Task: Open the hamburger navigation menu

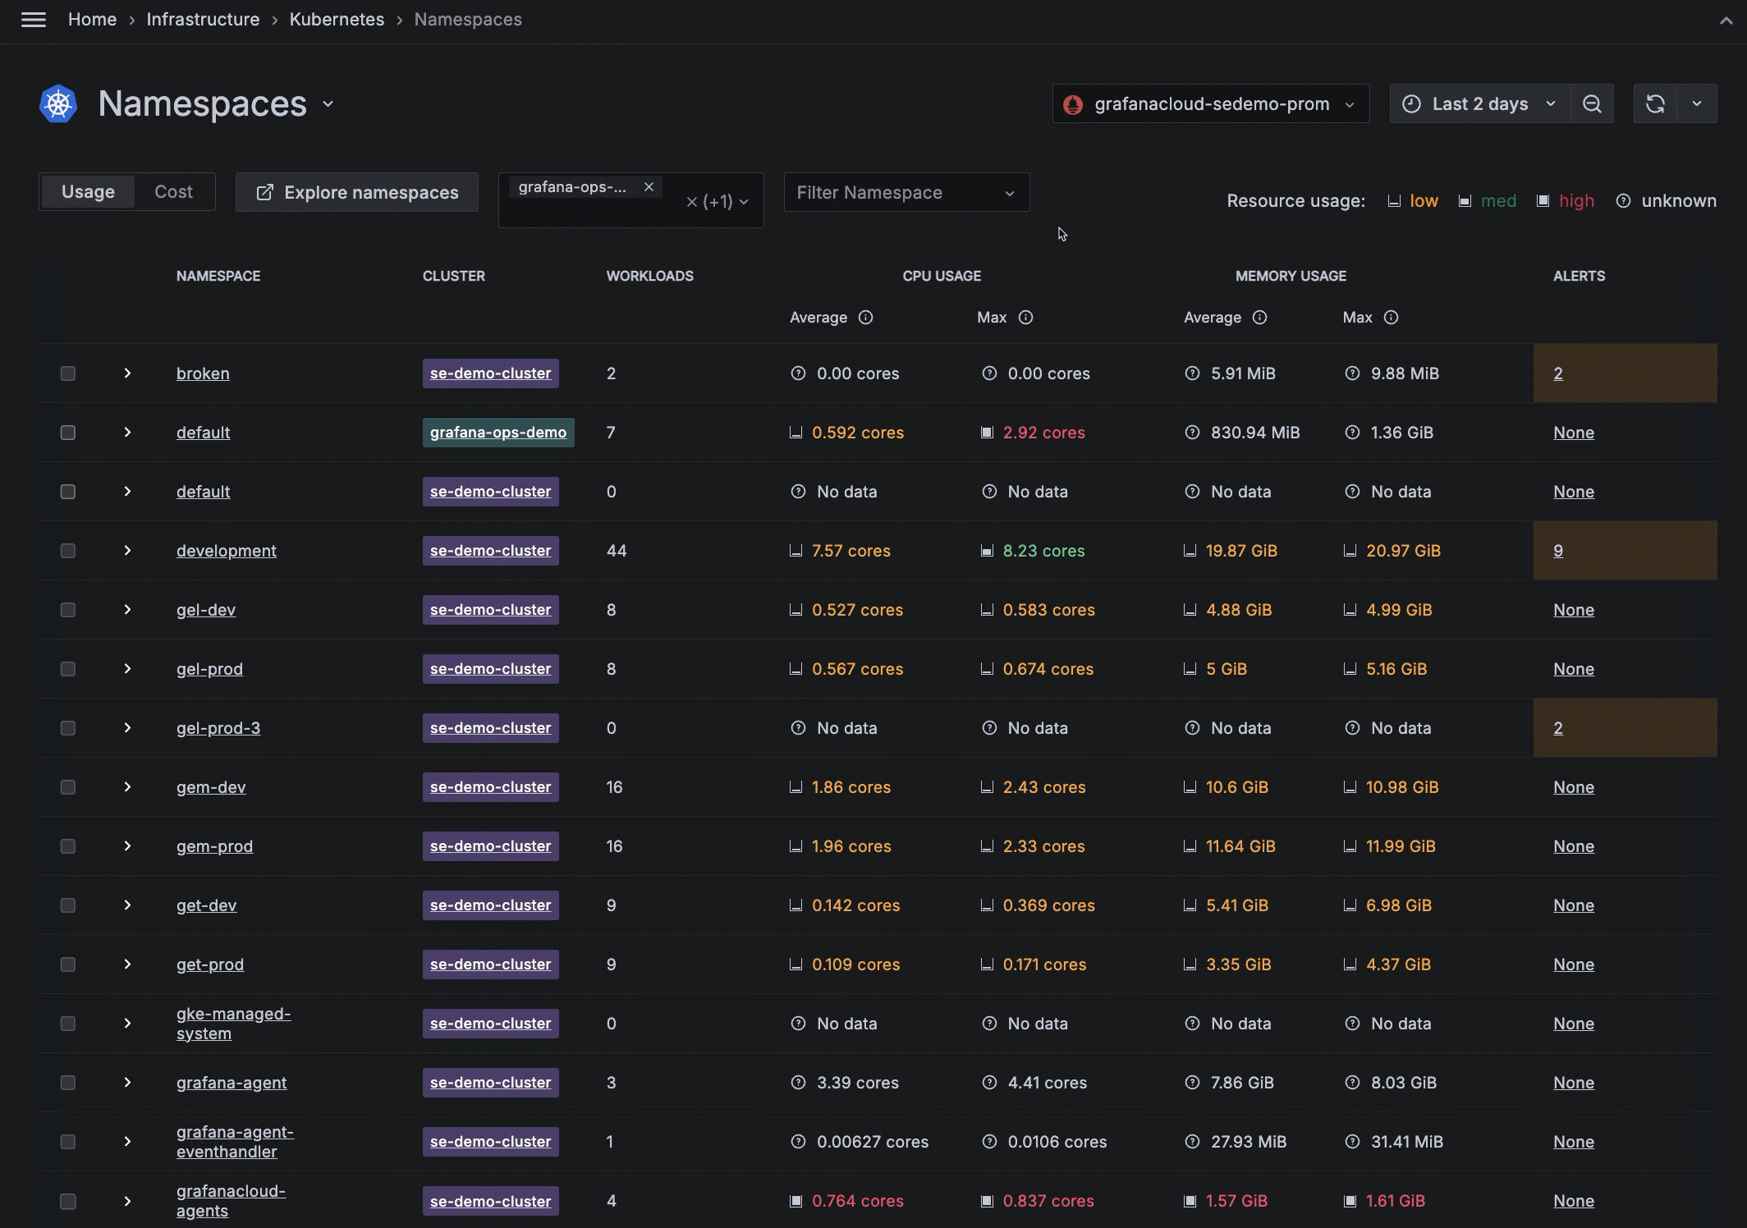Action: (34, 20)
